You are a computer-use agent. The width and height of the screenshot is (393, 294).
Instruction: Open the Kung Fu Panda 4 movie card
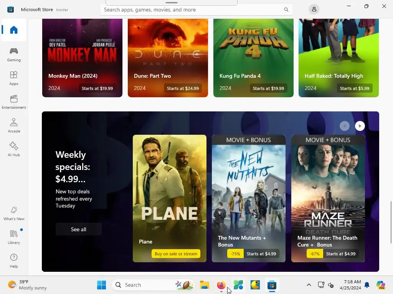click(253, 58)
